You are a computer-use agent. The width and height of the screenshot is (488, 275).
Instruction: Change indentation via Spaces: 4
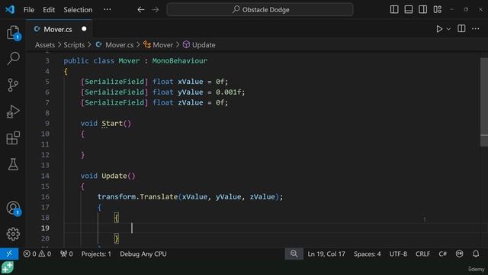pos(367,254)
